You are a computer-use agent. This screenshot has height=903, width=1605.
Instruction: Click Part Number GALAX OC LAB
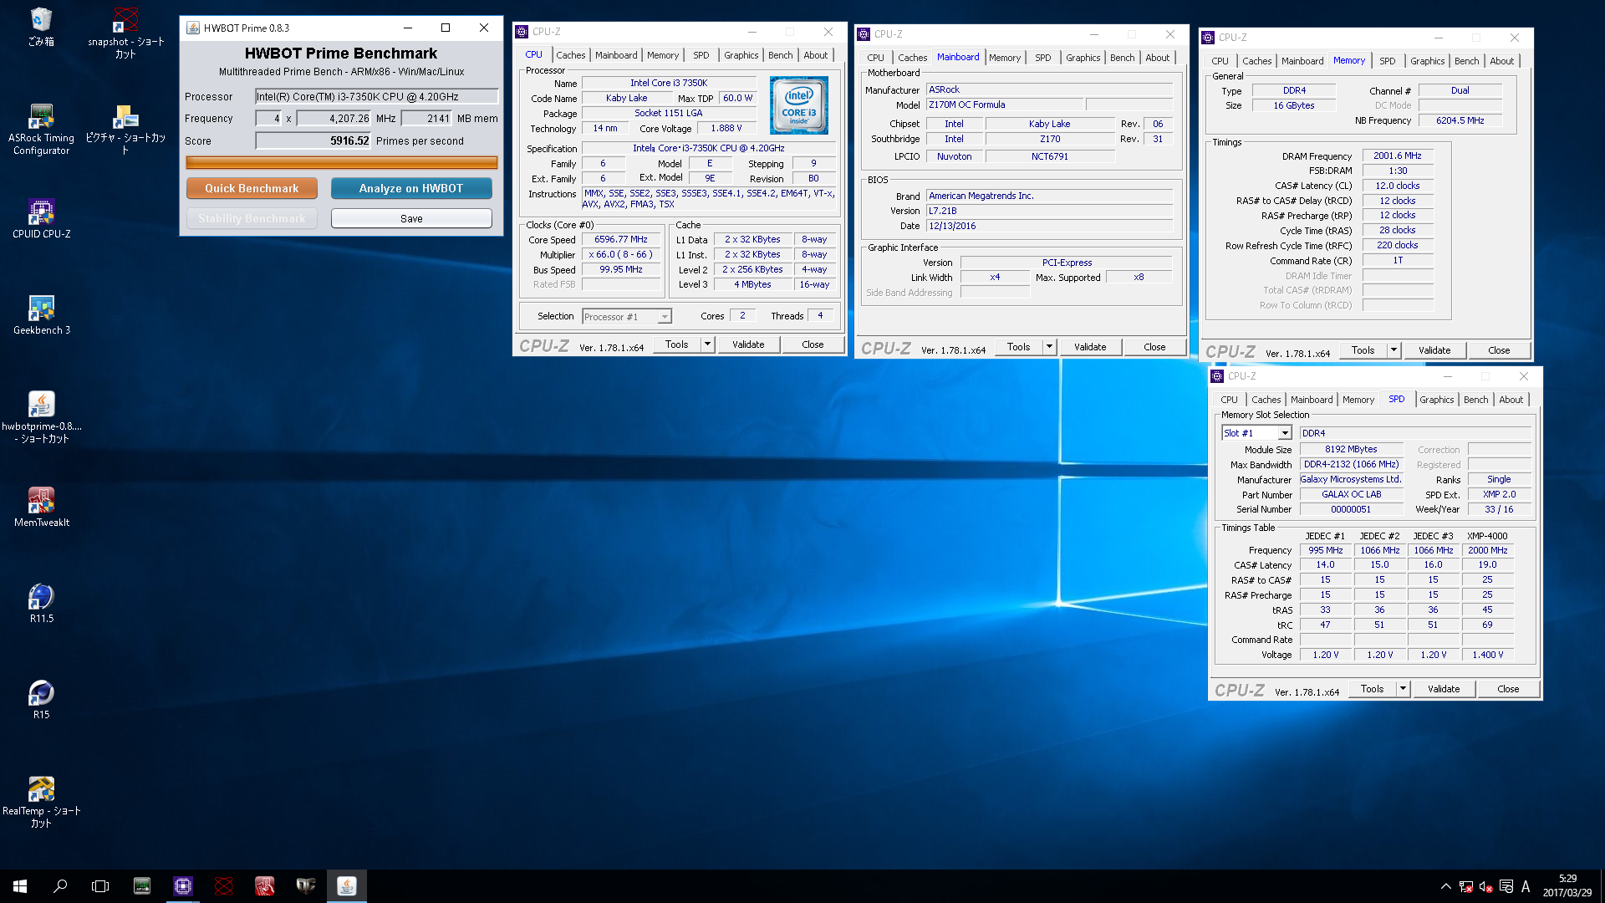point(1351,494)
